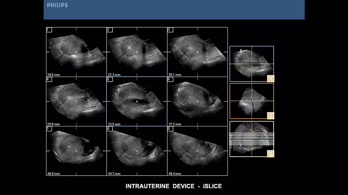348x195 pixels.
Task: Click slice number label 4
Action: pos(49,79)
